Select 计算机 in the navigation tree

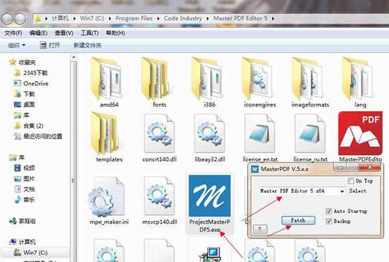click(22, 242)
